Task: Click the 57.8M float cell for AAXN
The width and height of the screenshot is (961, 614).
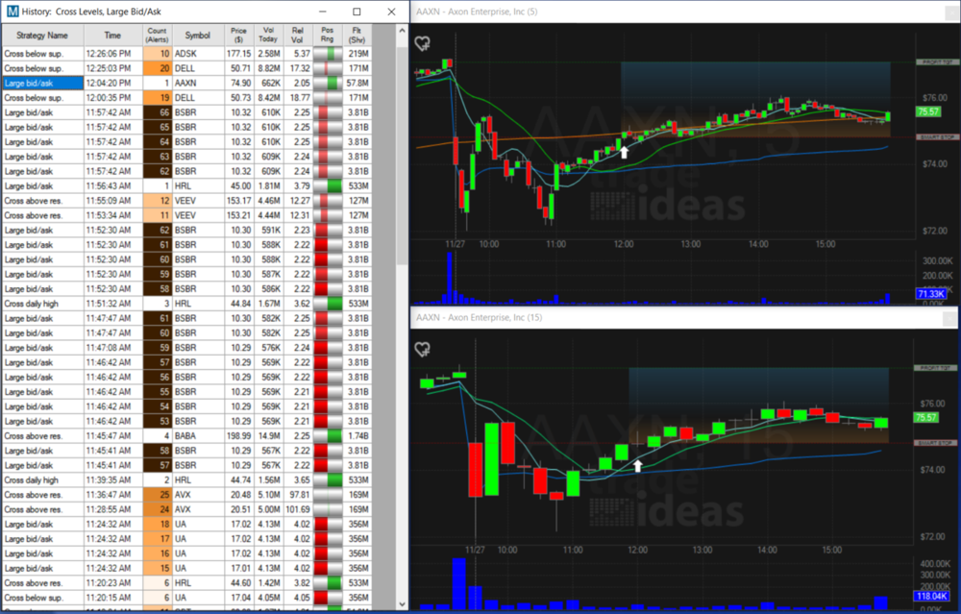Action: [x=357, y=84]
